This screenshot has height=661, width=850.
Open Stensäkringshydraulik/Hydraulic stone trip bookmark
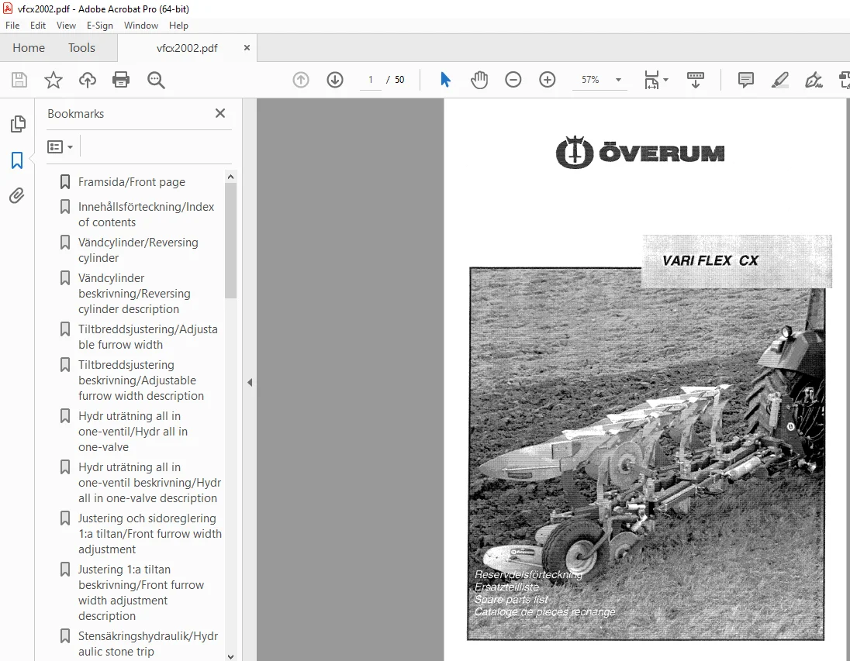(148, 644)
